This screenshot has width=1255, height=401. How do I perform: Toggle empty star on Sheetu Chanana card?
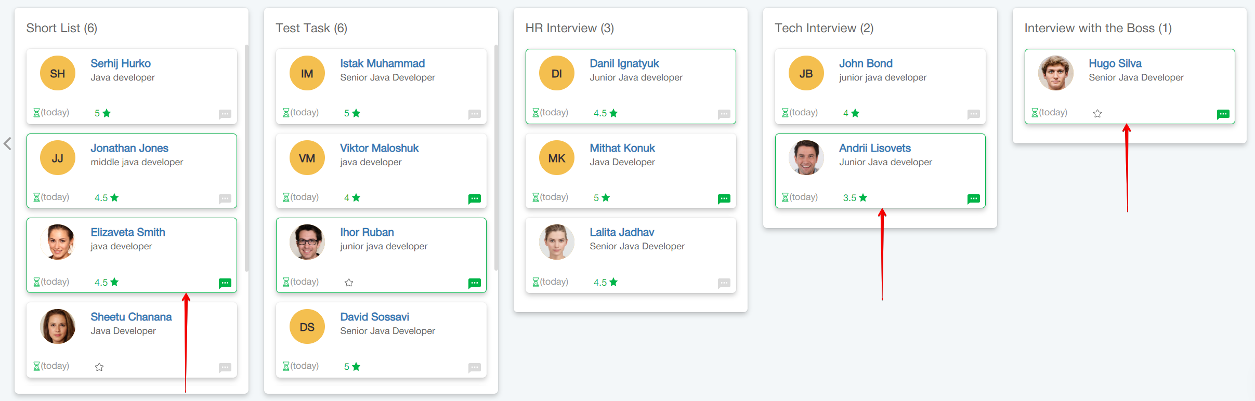(x=99, y=367)
